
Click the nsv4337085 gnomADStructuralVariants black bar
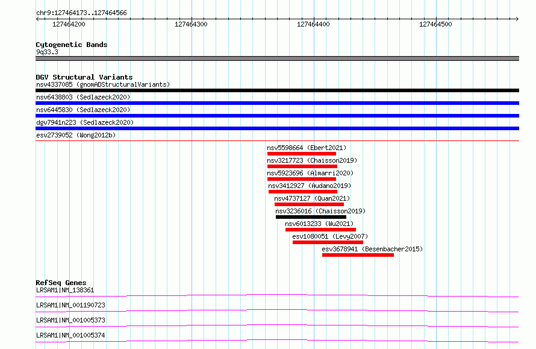277,90
